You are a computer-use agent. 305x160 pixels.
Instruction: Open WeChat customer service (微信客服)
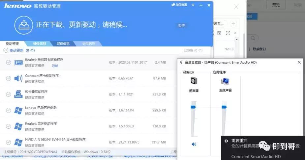pyautogui.click(x=179, y=5)
